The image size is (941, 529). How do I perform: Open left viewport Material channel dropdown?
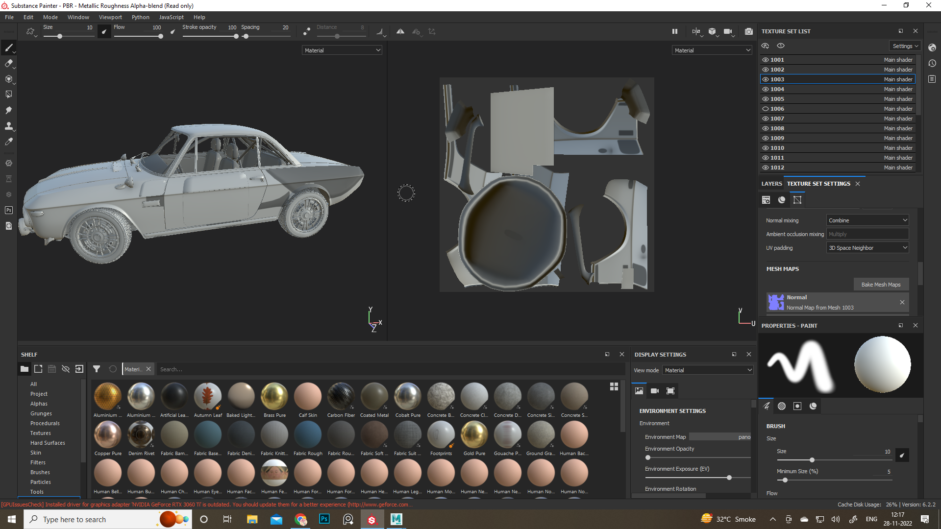coord(342,50)
